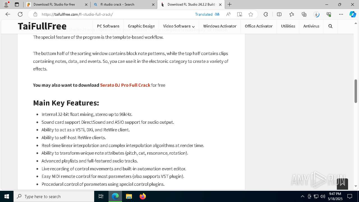The image size is (359, 202).
Task: Follow the Serato DJ Pro Full Crack link
Action: click(x=125, y=85)
